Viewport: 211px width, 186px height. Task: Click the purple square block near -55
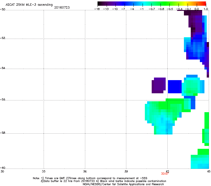click(x=159, y=85)
